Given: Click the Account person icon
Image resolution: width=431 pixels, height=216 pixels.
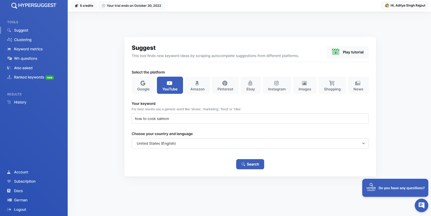Looking at the screenshot, I should [9, 172].
